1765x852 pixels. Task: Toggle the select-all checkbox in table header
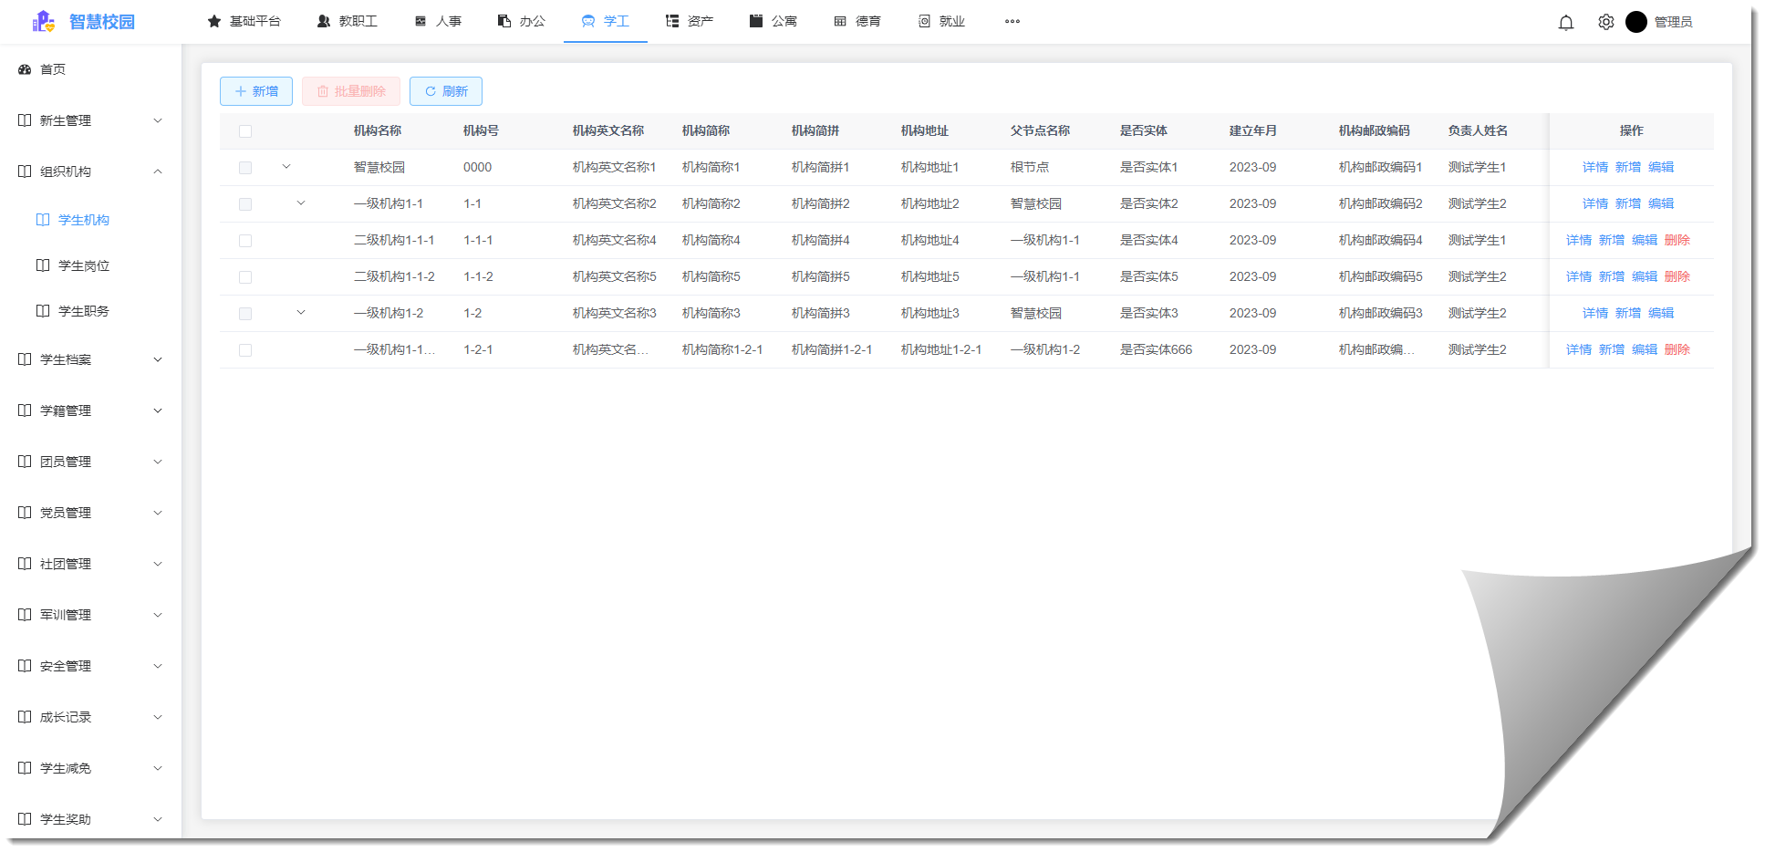(244, 131)
